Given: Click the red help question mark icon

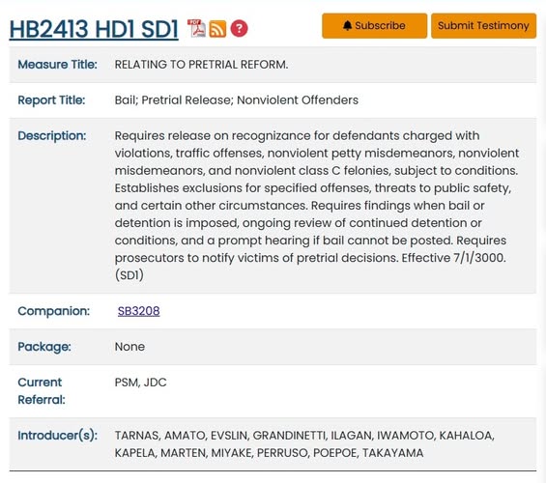Looking at the screenshot, I should [x=240, y=29].
